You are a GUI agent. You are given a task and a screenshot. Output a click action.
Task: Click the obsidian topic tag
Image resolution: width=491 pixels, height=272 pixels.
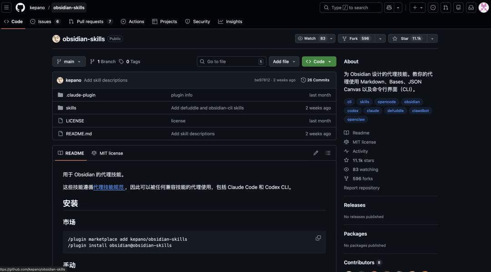[x=412, y=102]
